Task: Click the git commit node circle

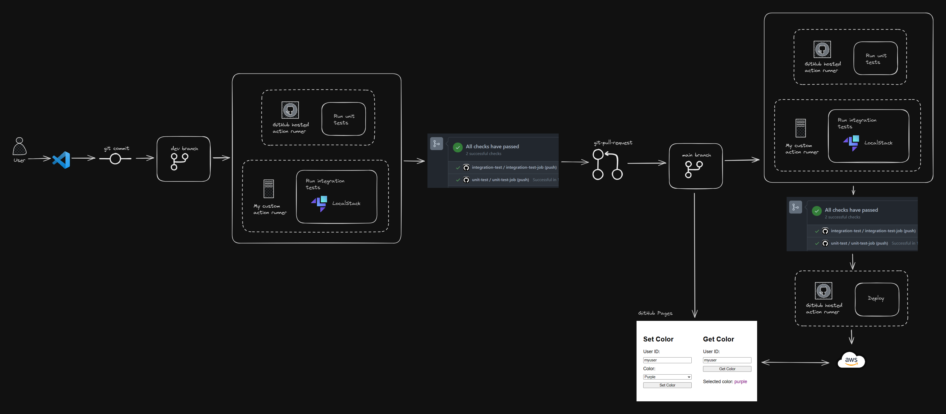Action: 115,159
